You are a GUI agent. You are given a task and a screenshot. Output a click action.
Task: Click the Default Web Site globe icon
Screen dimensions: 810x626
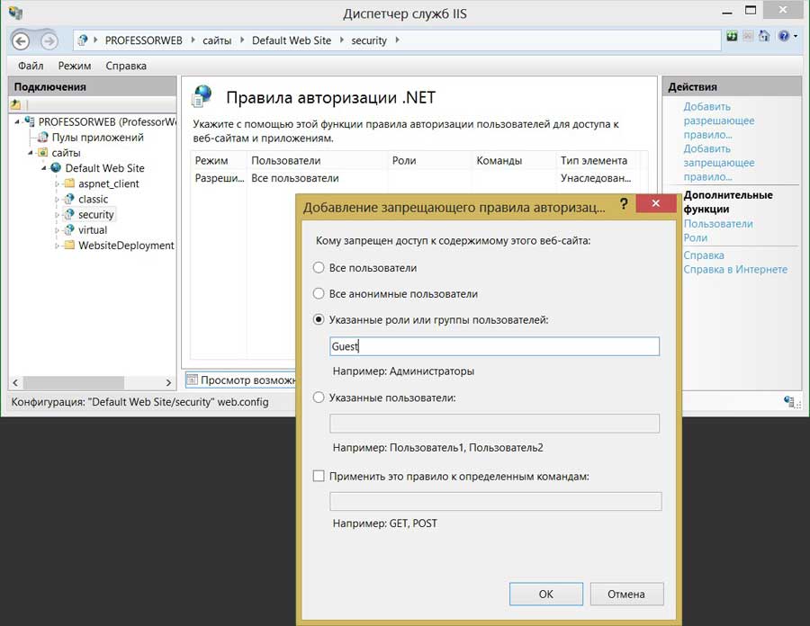click(56, 167)
